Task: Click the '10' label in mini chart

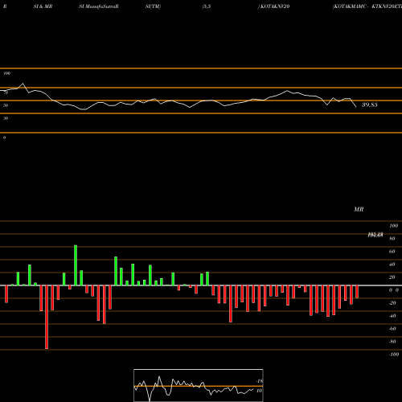Action: click(259, 391)
